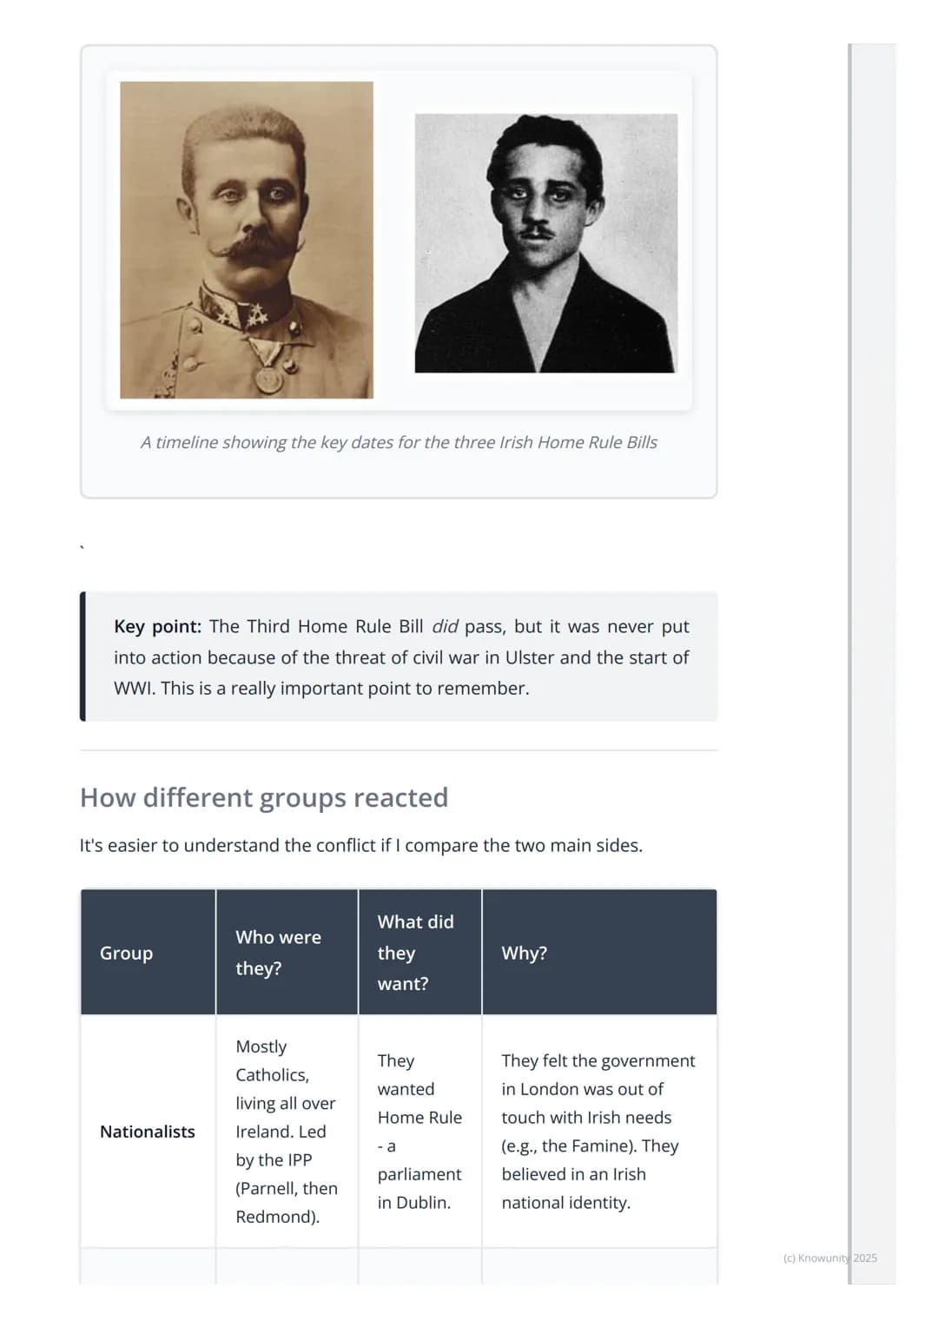This screenshot has width=938, height=1327.
Task: Click the 'Group' table header
Action: pos(149,952)
